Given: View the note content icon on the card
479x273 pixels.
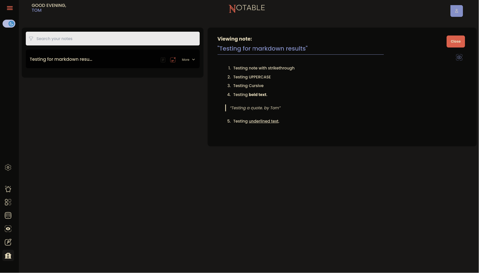Looking at the screenshot, I should [x=163, y=60].
